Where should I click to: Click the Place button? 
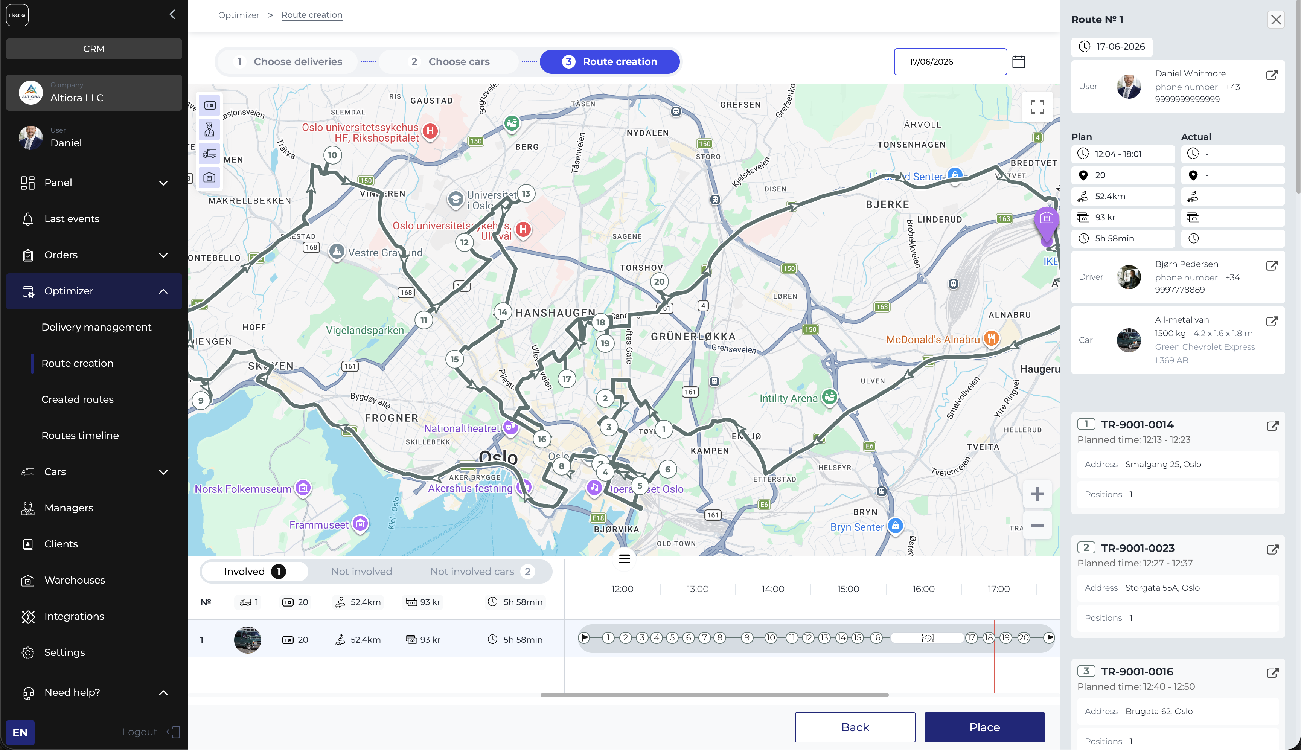point(984,727)
